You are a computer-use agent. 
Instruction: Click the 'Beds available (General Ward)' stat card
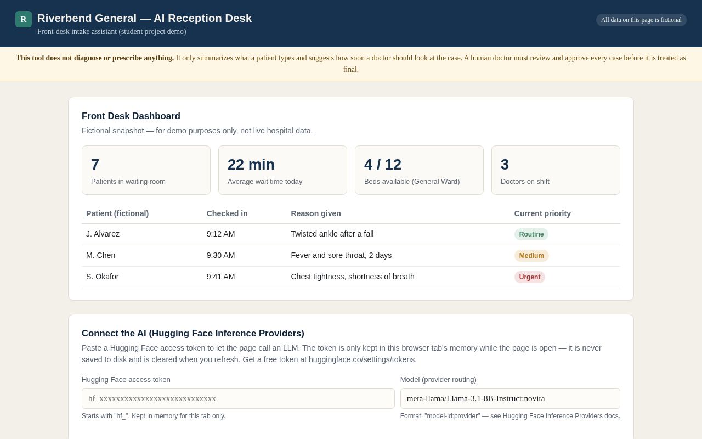pyautogui.click(x=419, y=170)
